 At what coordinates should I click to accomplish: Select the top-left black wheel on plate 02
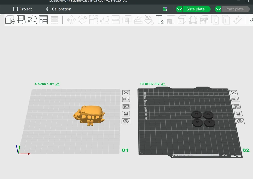[196, 114]
